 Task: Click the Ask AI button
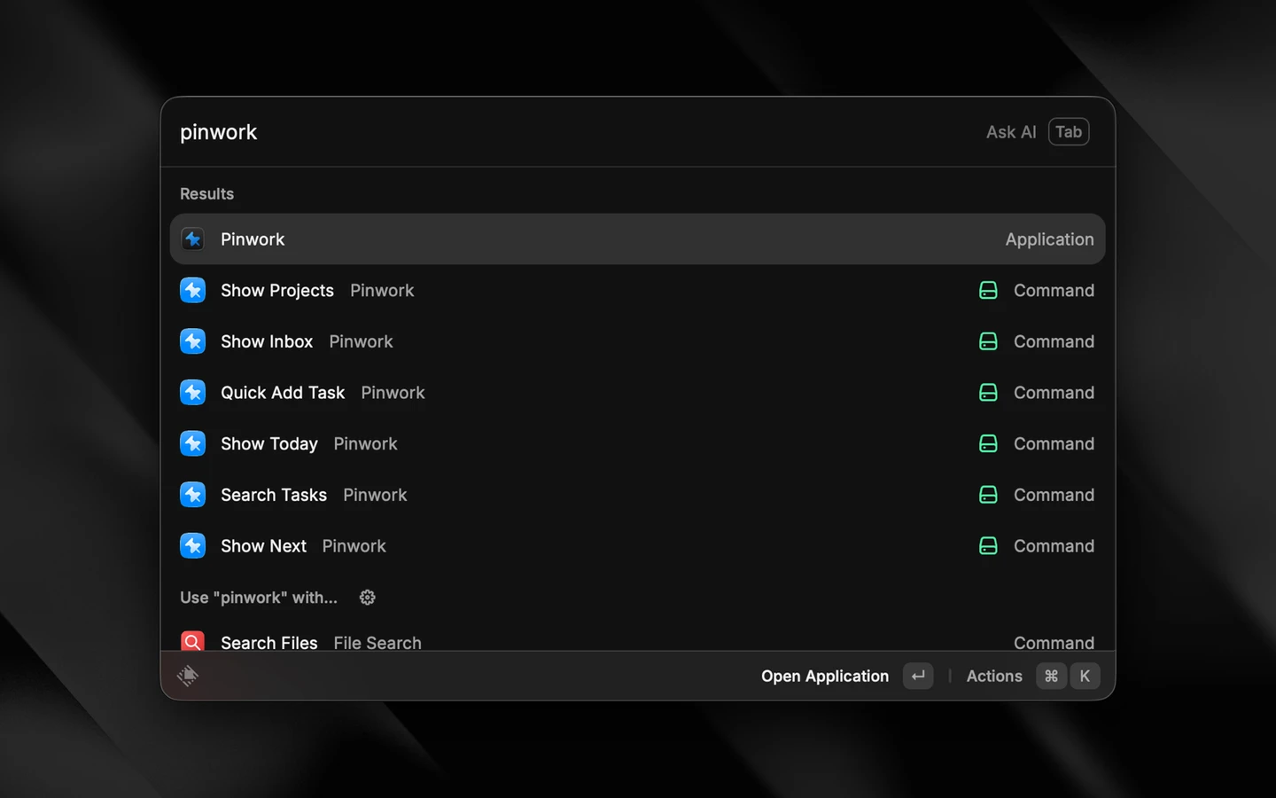click(x=1011, y=132)
